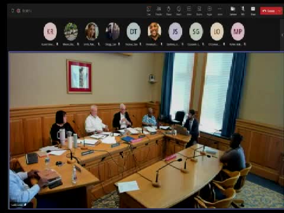Open the Chat panel
Image resolution: width=284 pixels, height=213 pixels.
tap(149, 11)
